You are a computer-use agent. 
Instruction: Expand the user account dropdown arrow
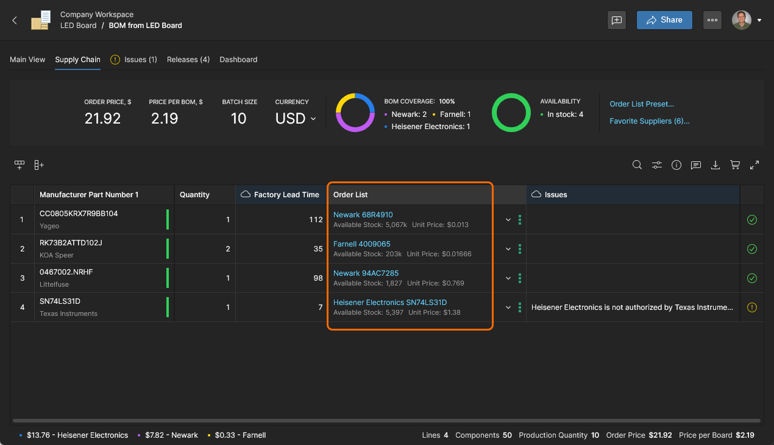[x=759, y=21]
